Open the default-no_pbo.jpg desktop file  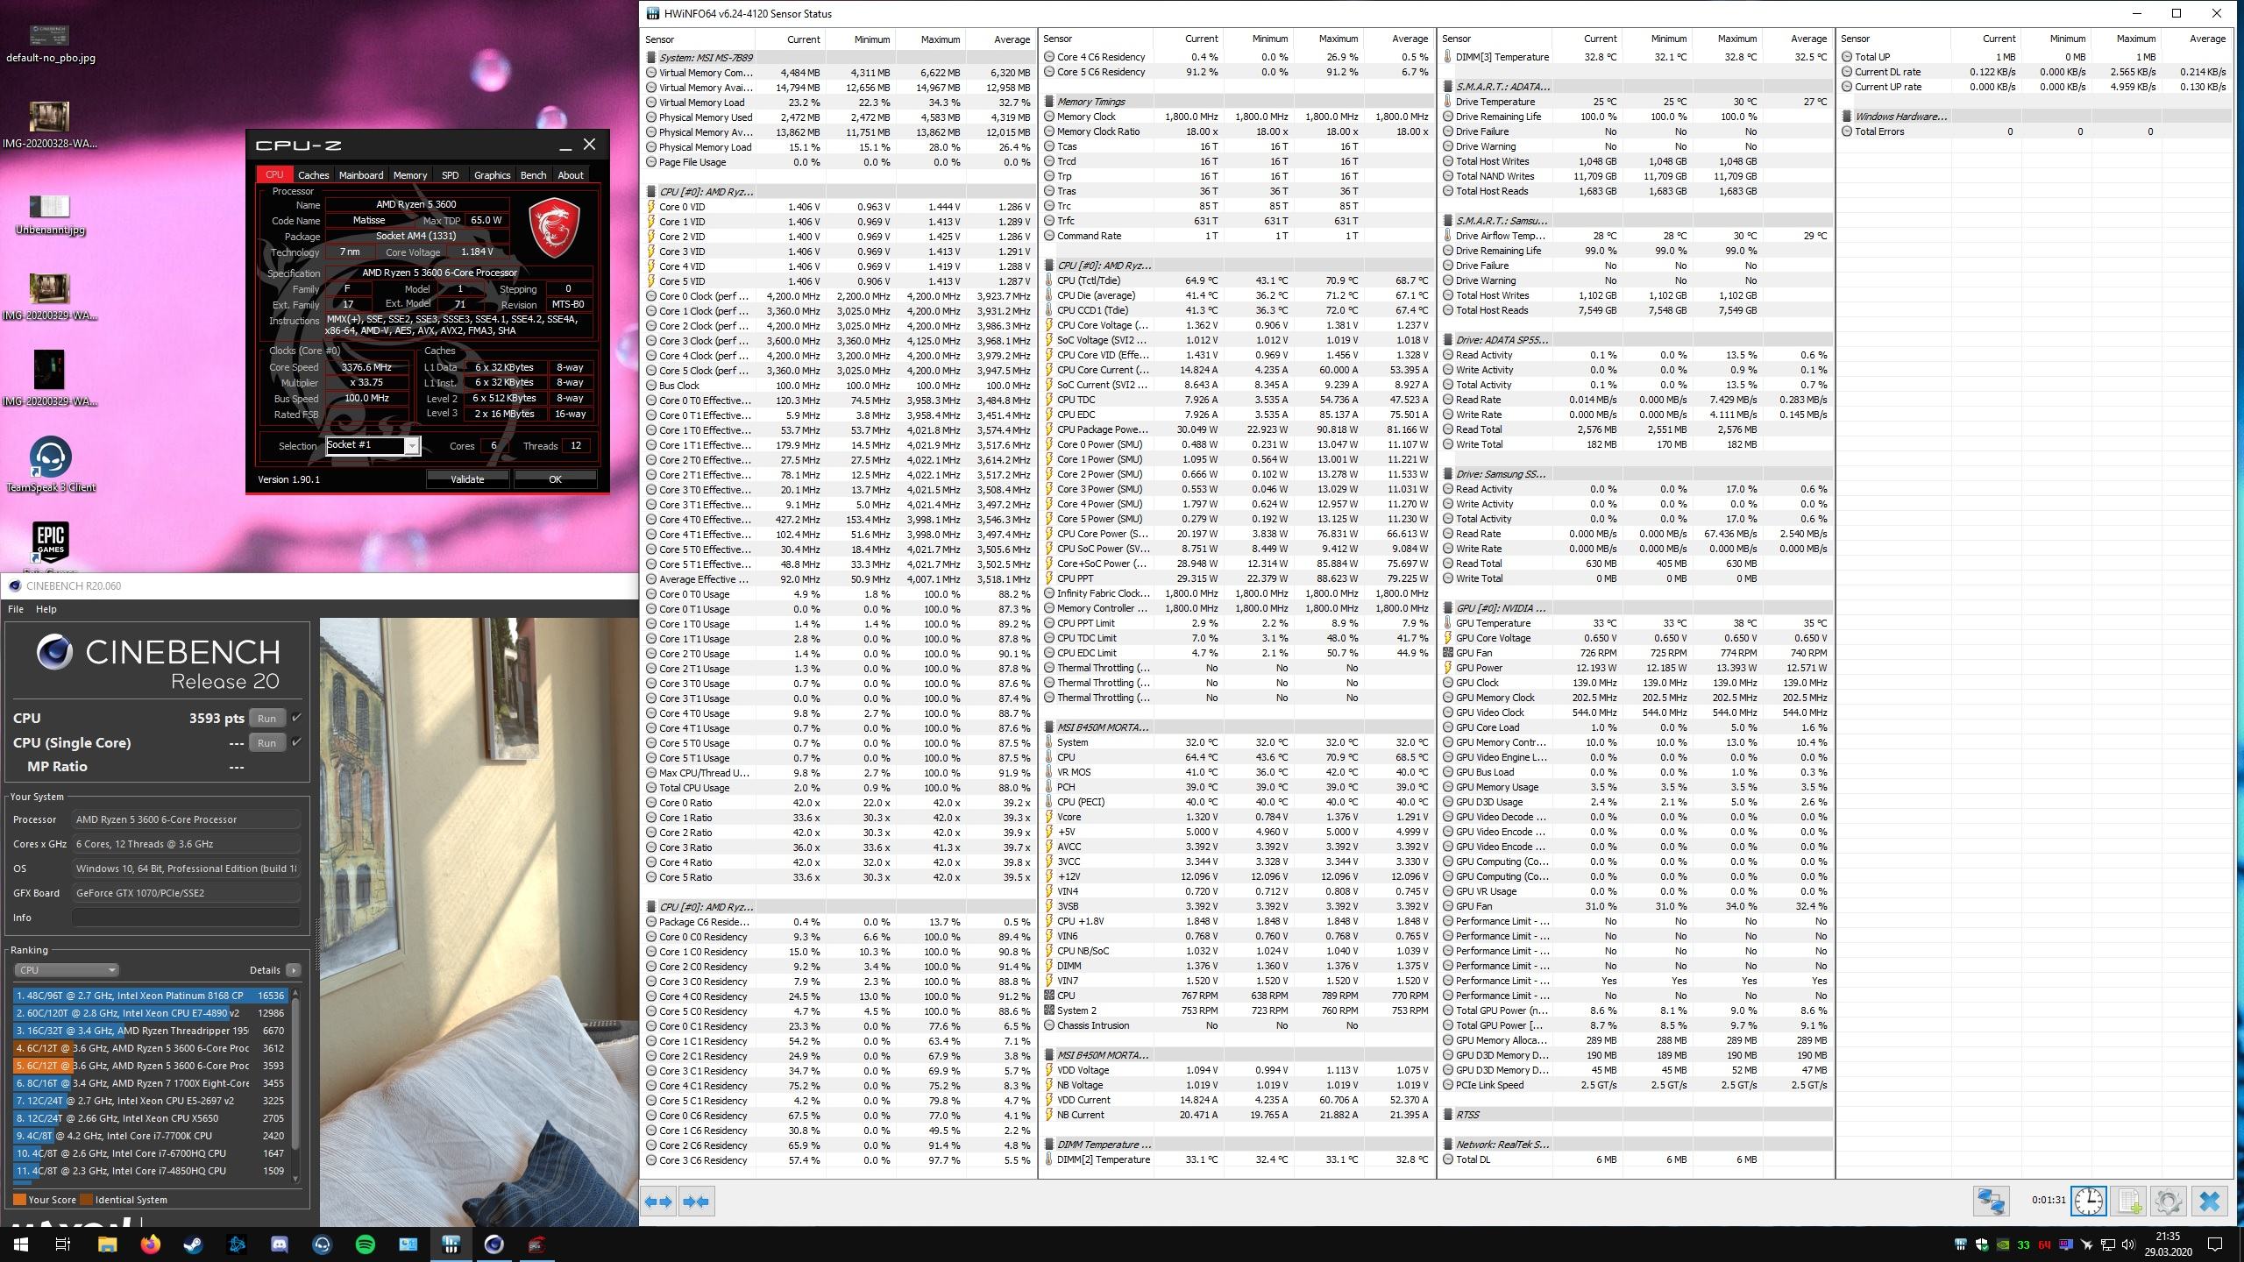click(50, 42)
